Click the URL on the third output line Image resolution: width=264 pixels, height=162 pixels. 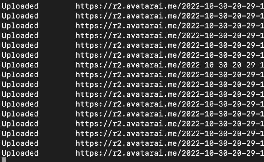[x=170, y=26]
